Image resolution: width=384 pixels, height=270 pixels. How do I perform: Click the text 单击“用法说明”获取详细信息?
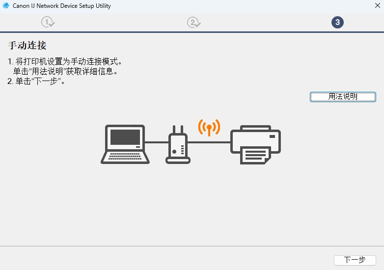tap(65, 71)
